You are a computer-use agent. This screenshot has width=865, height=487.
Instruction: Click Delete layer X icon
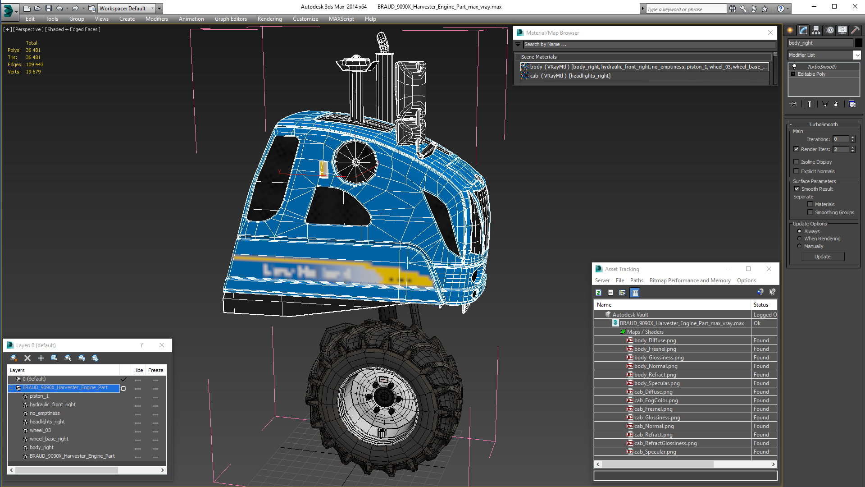[x=27, y=358]
